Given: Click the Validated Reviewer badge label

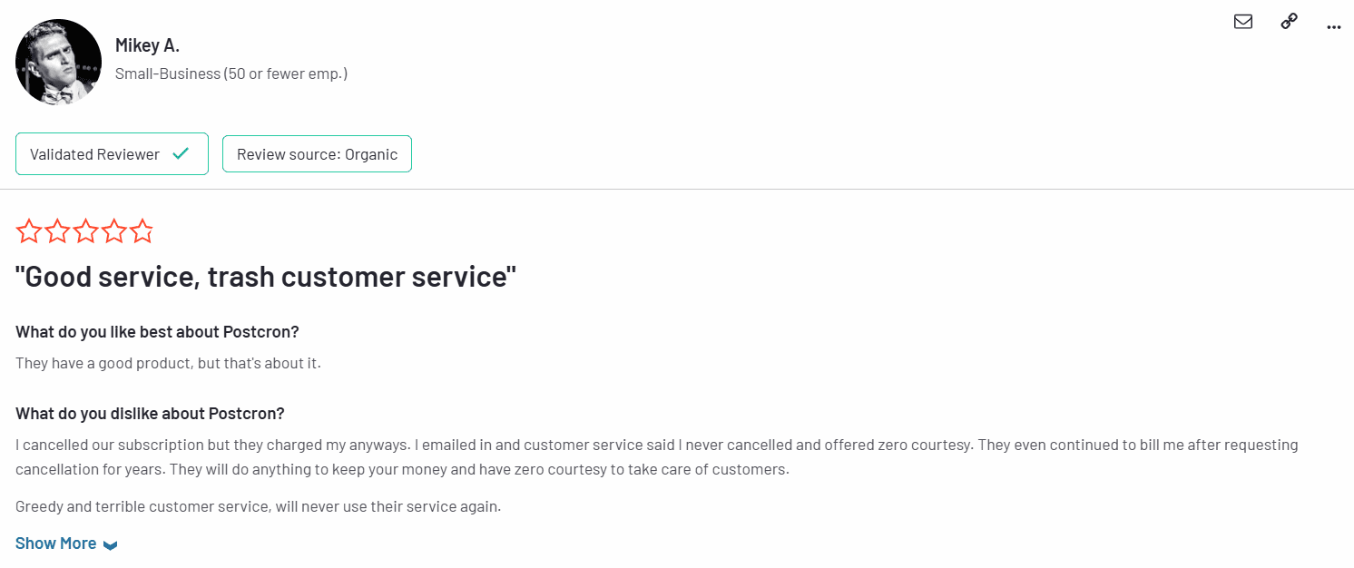Looking at the screenshot, I should [x=94, y=154].
